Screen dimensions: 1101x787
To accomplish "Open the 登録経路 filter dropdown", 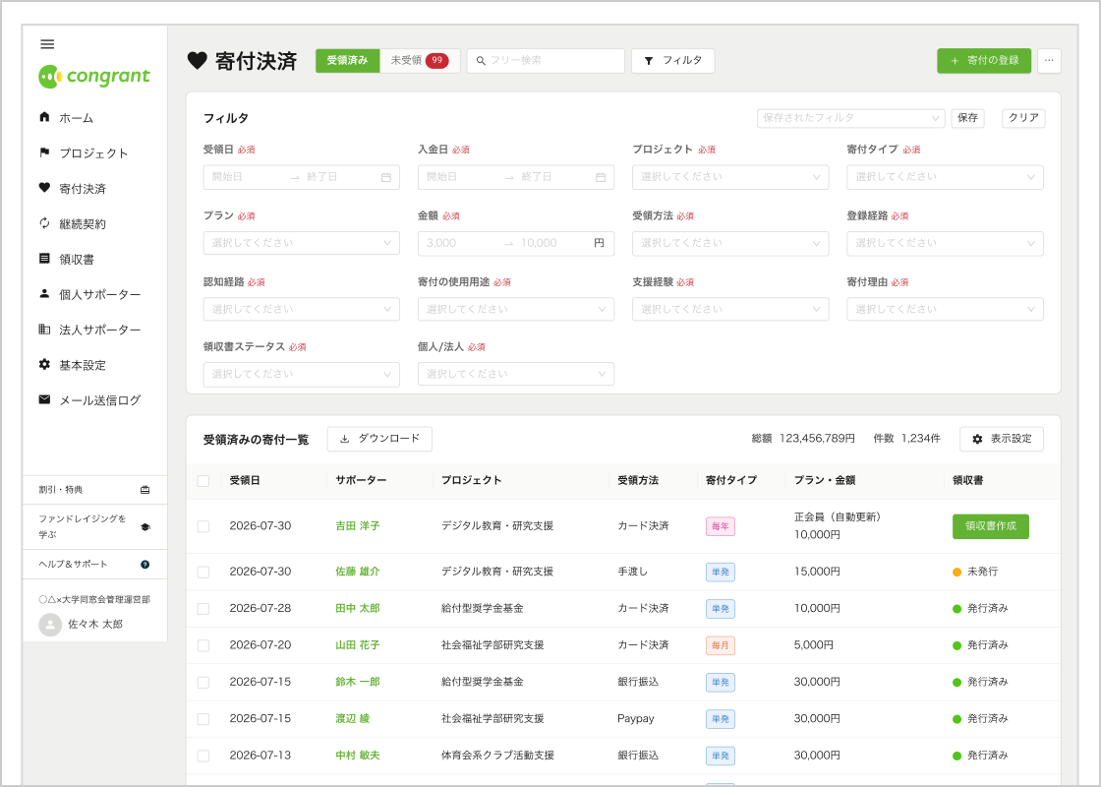I will [945, 243].
